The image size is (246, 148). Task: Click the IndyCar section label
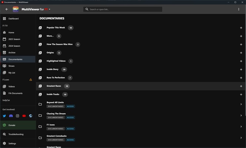[6, 100]
